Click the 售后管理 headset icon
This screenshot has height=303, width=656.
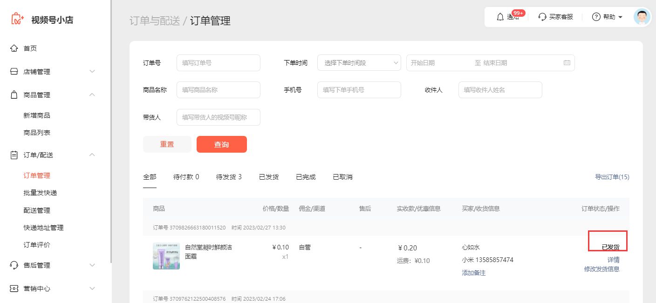pos(14,265)
